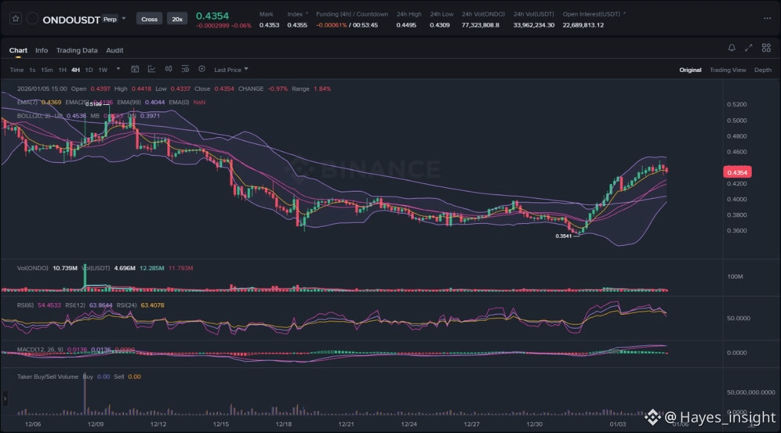Viewport: 781px width, 433px height.
Task: Click the Funding (4h) / Countdown label
Action: point(352,13)
